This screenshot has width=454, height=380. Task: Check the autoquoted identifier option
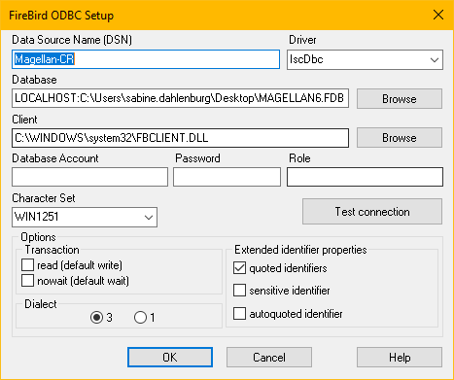pyautogui.click(x=239, y=314)
